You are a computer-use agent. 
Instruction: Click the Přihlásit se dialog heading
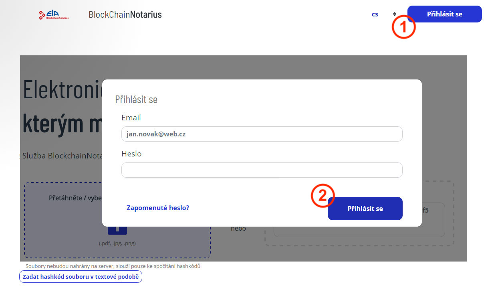(x=136, y=99)
